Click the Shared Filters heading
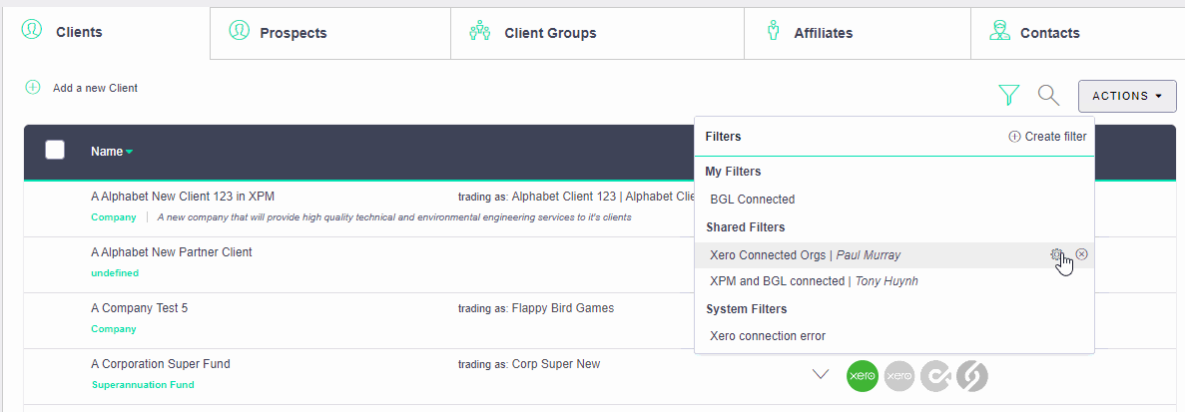 [x=745, y=227]
